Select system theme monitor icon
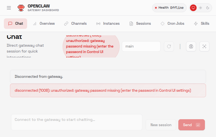This screenshot has height=137, width=216. pyautogui.click(x=193, y=8)
